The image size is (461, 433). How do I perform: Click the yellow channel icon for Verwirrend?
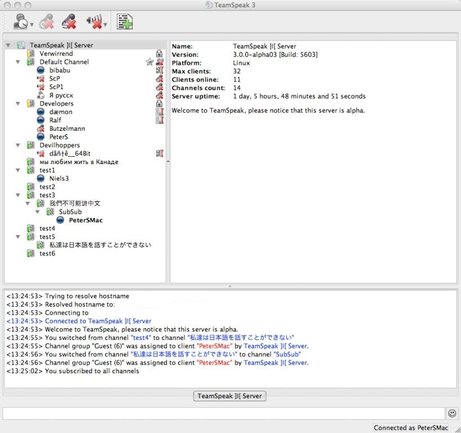[31, 54]
